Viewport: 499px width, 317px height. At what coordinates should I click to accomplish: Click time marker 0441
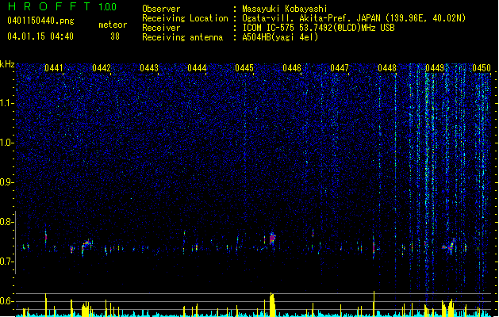click(53, 68)
